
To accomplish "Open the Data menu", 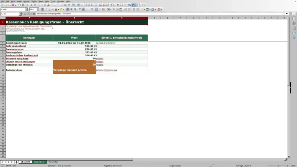I will pyautogui.click(x=47, y=1).
